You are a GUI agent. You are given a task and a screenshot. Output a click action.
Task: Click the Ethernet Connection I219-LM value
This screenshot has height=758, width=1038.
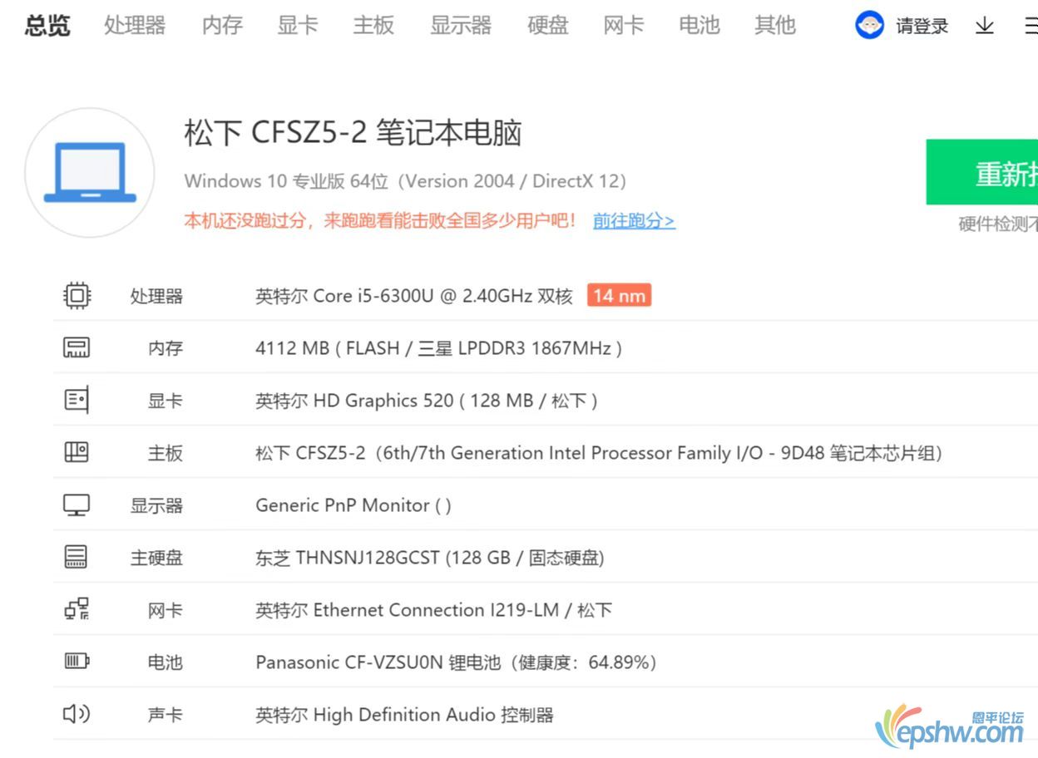[x=434, y=610]
